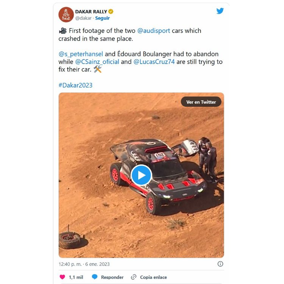Click the DAKAR RALLY account name
This screenshot has width=284, height=284.
point(91,12)
